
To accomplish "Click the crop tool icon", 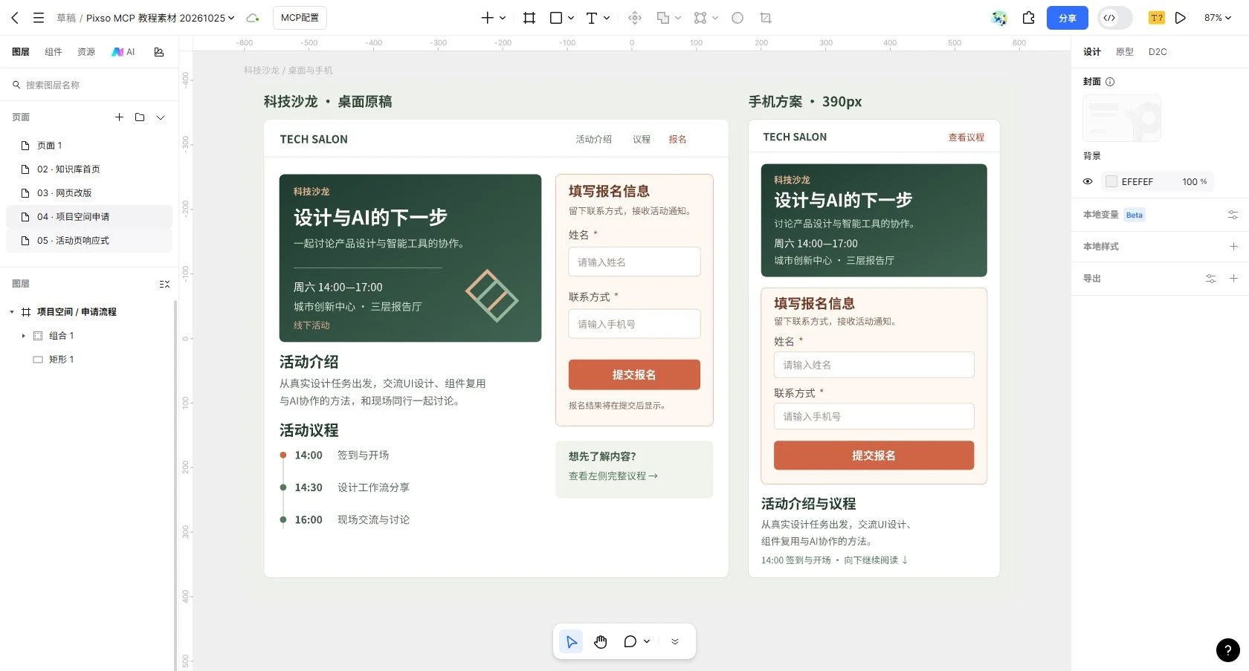I will pyautogui.click(x=766, y=18).
